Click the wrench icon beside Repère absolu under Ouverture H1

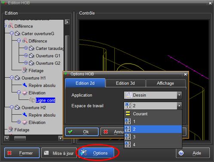[25, 85]
